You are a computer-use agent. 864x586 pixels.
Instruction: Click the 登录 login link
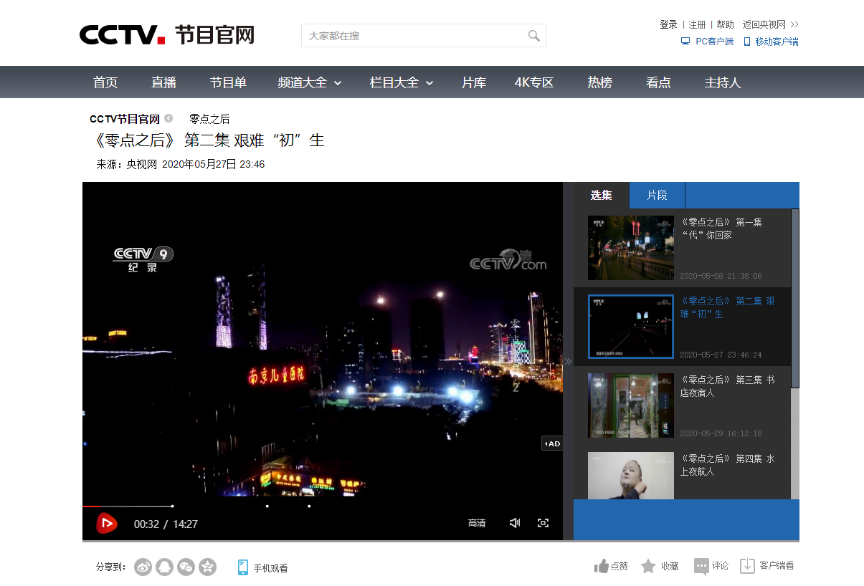[668, 24]
